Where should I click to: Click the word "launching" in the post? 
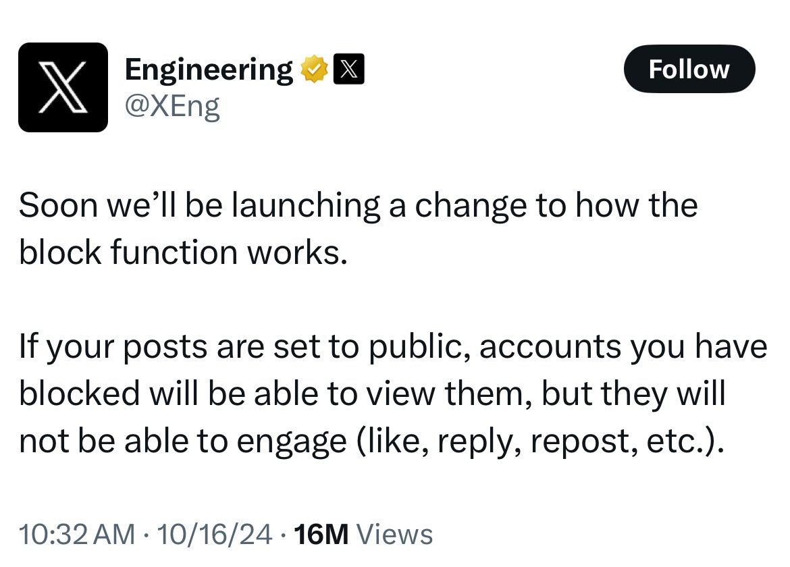pyautogui.click(x=306, y=205)
